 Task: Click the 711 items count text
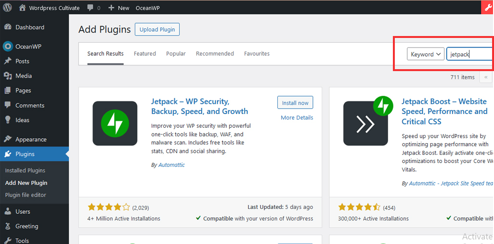click(x=463, y=77)
